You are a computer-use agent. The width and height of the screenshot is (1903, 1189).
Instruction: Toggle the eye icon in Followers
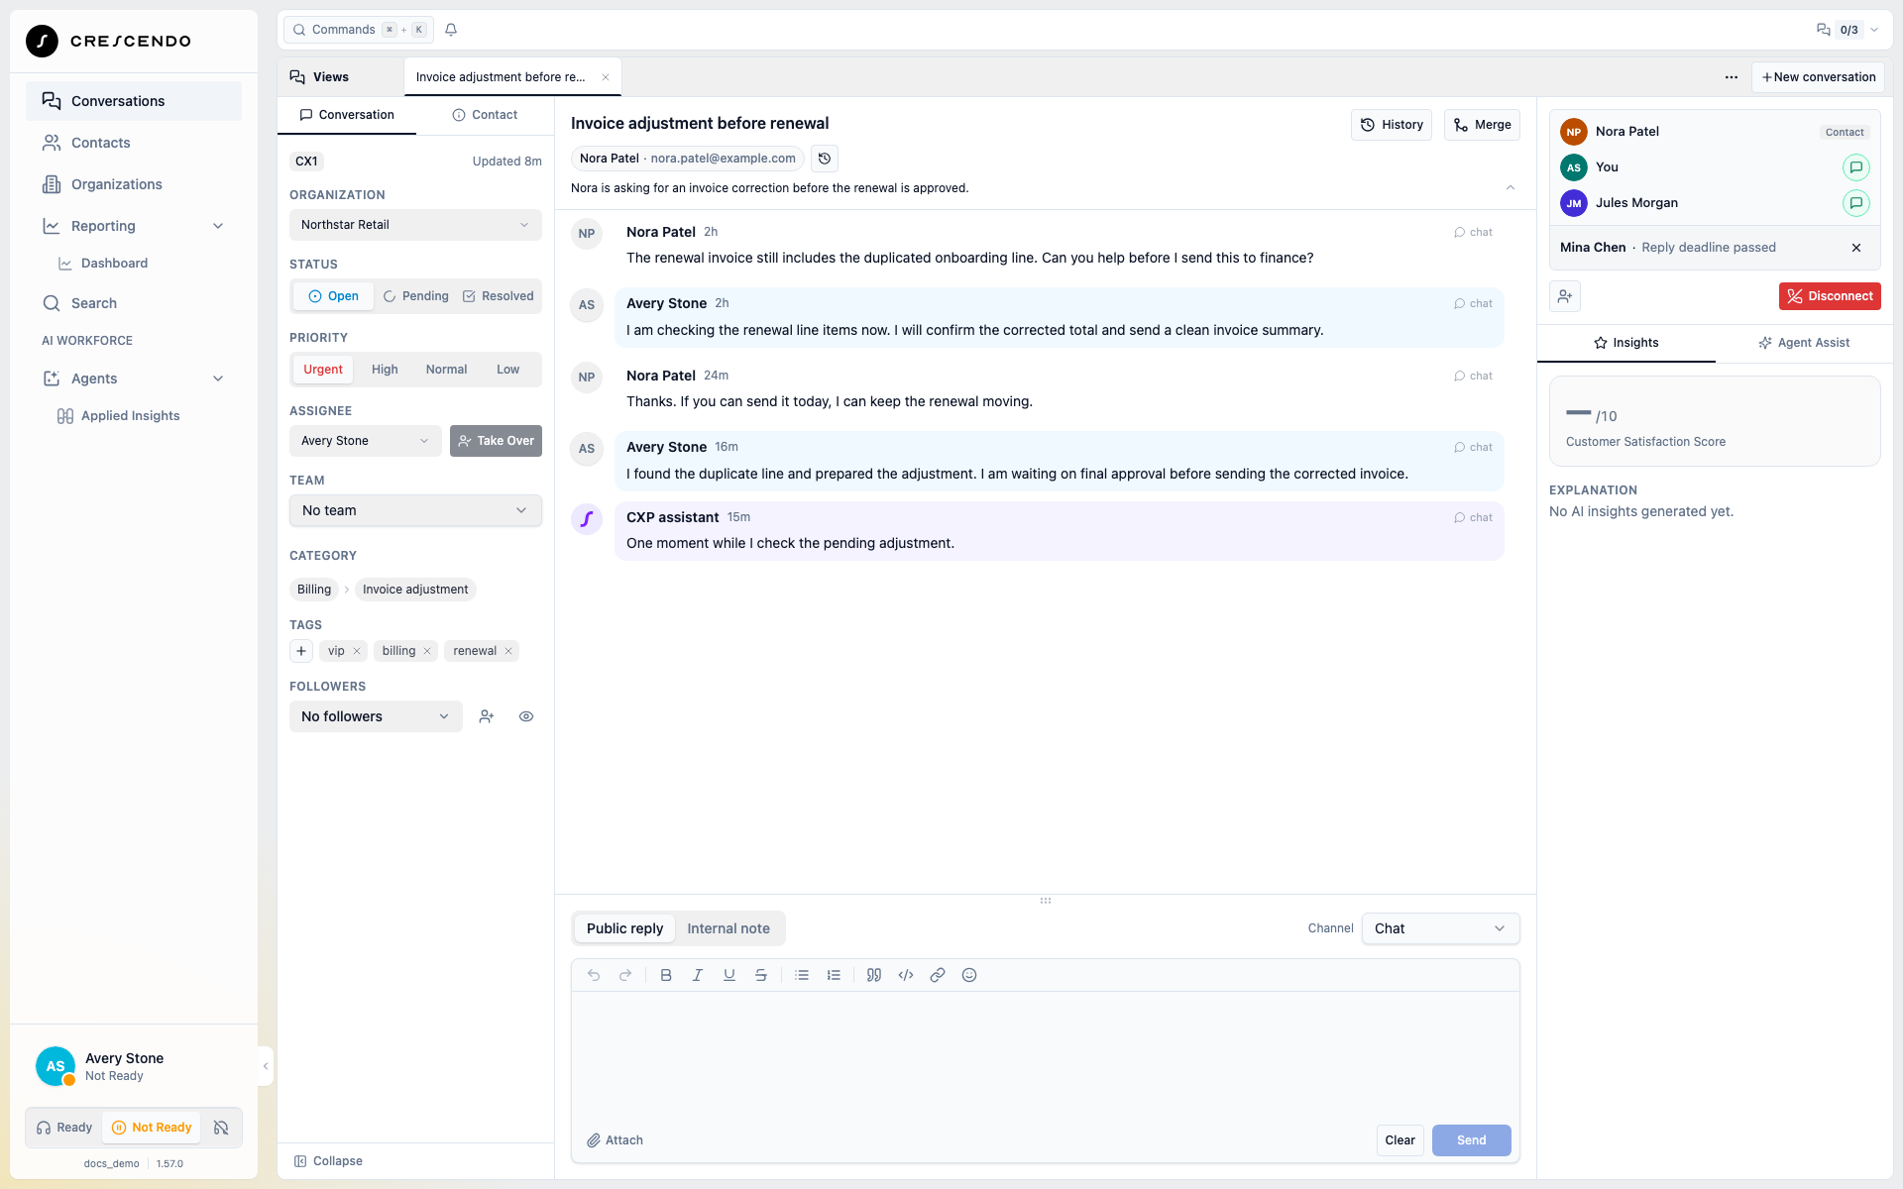click(x=526, y=716)
